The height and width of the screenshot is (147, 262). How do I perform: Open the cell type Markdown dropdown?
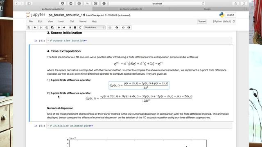tap(95, 27)
